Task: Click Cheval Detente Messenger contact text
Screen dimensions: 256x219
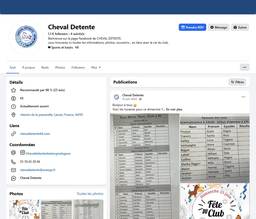Action: (x=31, y=178)
